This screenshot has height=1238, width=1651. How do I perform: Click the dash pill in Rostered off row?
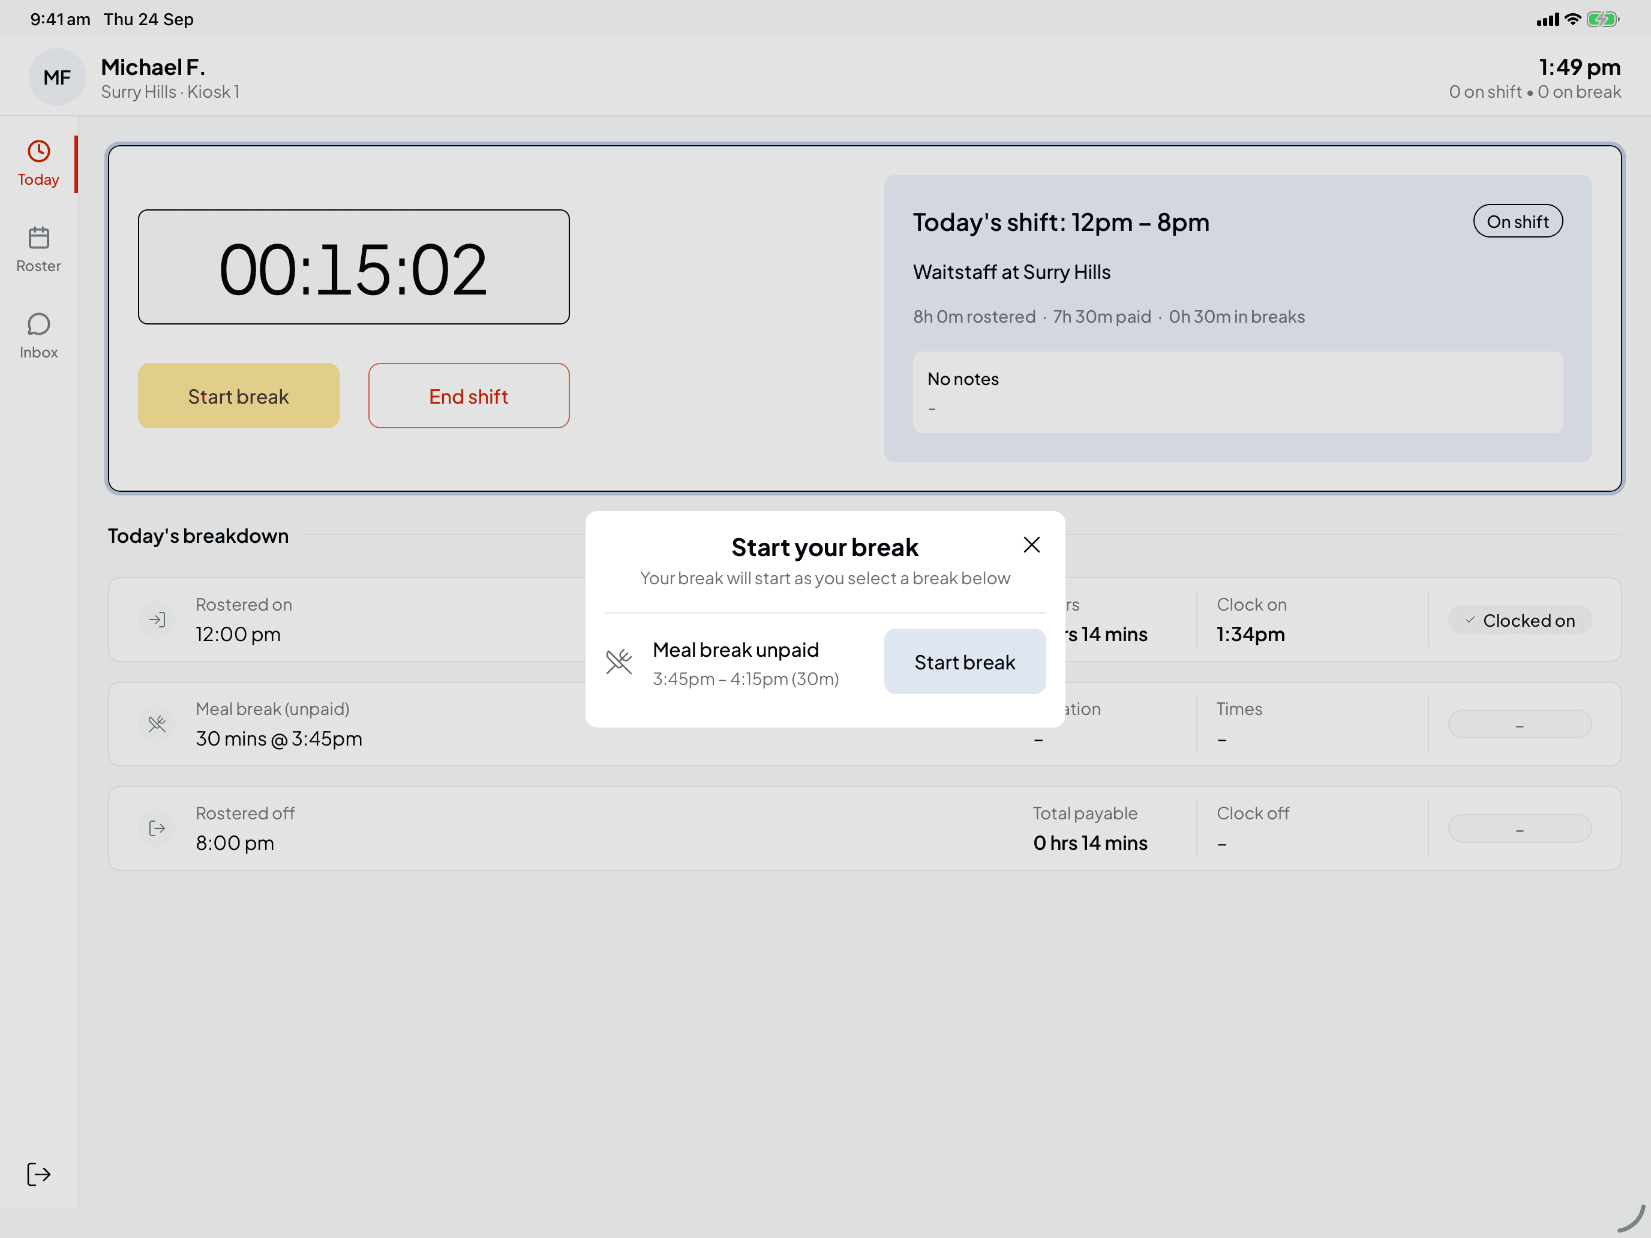click(1520, 829)
